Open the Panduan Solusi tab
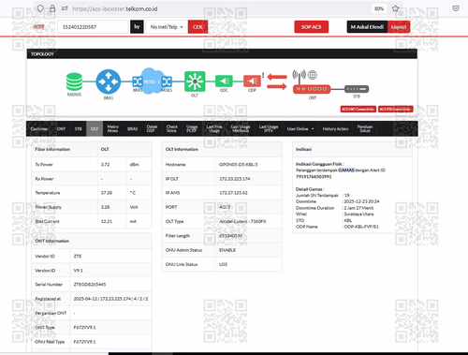The height and width of the screenshot is (355, 468). 365,128
